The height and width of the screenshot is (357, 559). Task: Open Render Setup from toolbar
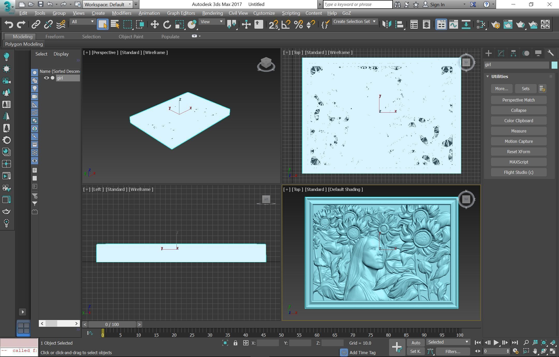pyautogui.click(x=496, y=25)
